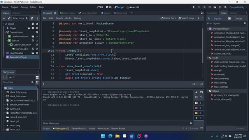This screenshot has height=140, width=249.
Task: Open the Shader Editor bottom panel
Action: pyautogui.click(x=118, y=128)
